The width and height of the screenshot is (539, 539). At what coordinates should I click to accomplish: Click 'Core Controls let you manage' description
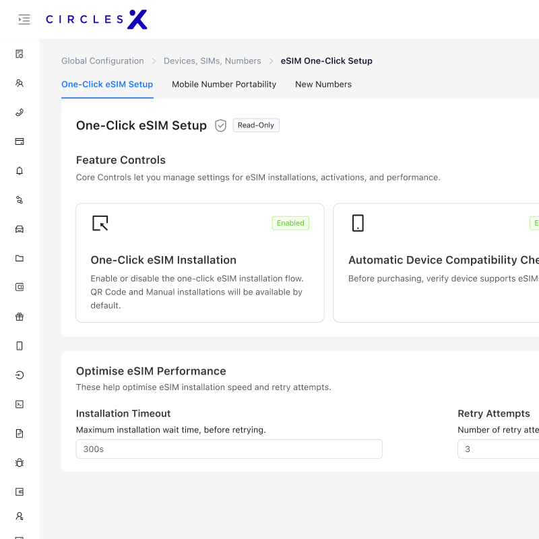point(258,177)
